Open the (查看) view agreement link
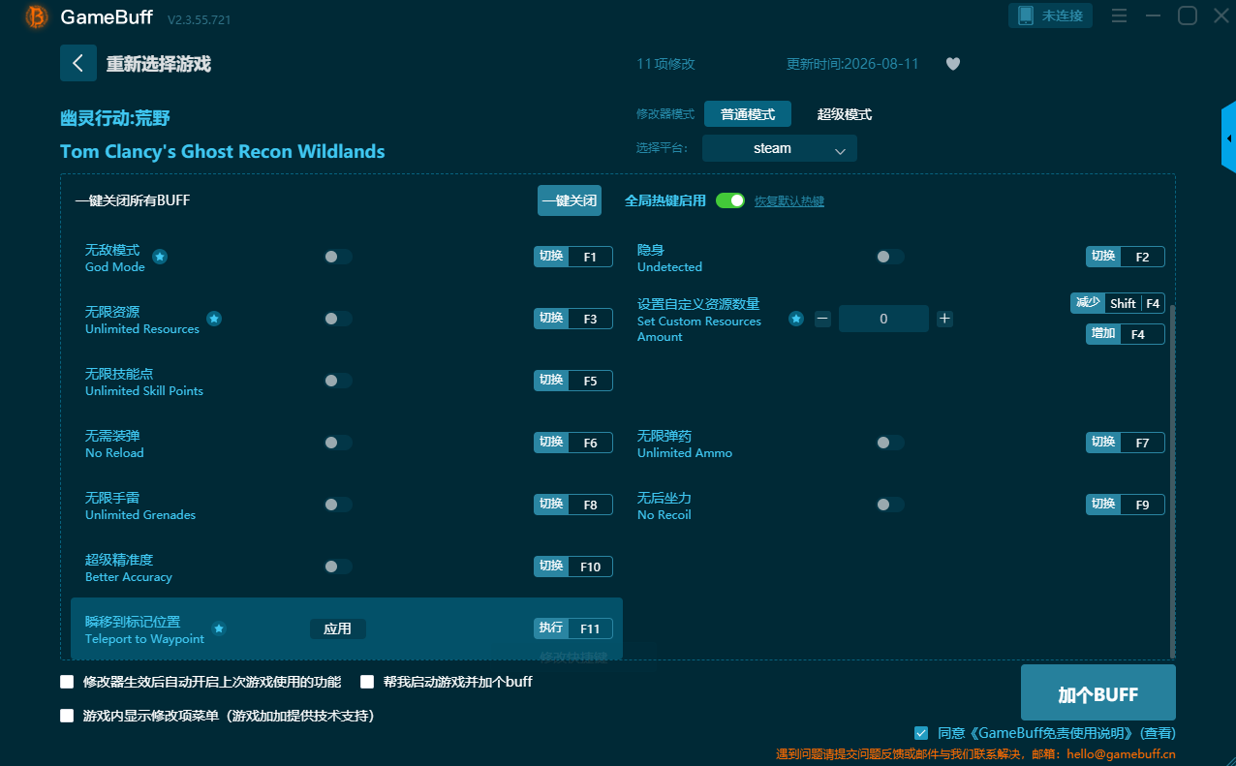 (x=1158, y=733)
